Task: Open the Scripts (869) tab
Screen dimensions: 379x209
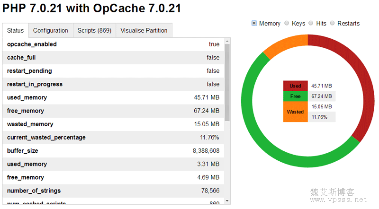Action: click(94, 30)
